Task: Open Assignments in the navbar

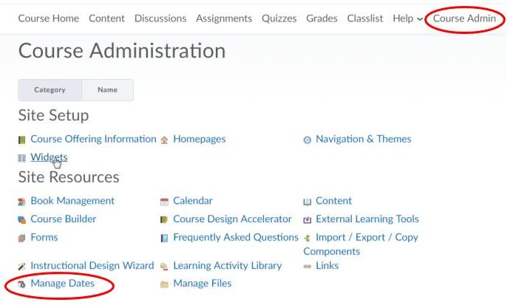Action: pos(224,18)
